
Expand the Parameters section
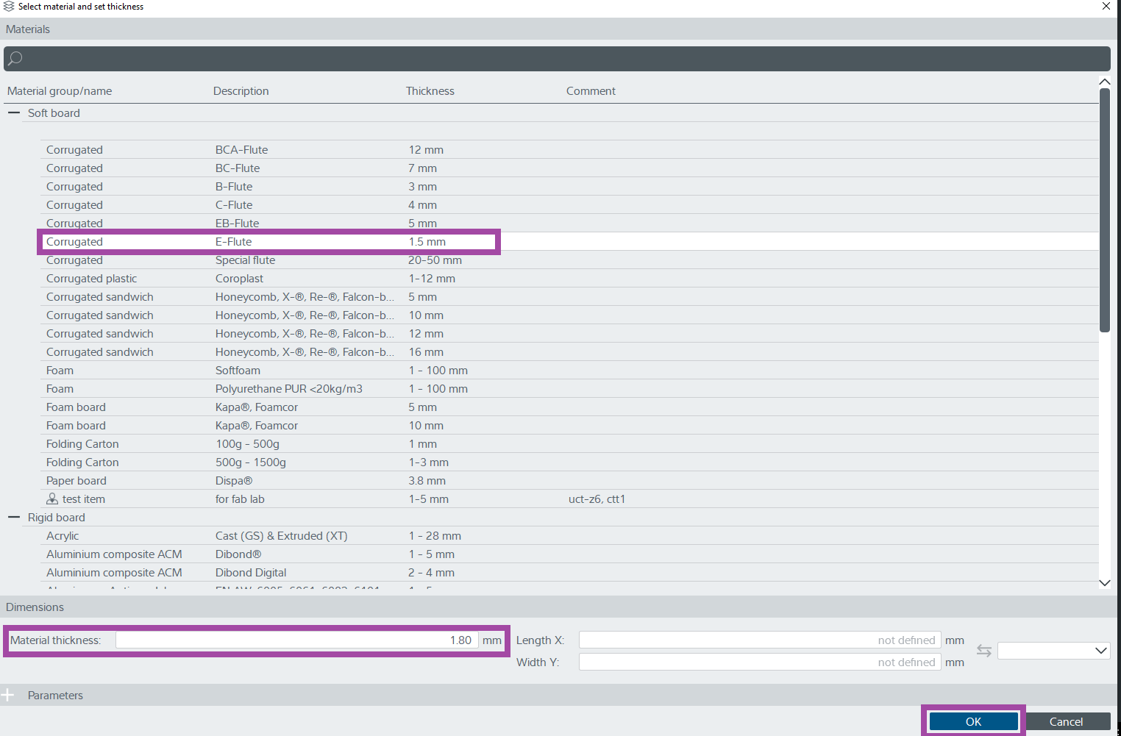[8, 695]
